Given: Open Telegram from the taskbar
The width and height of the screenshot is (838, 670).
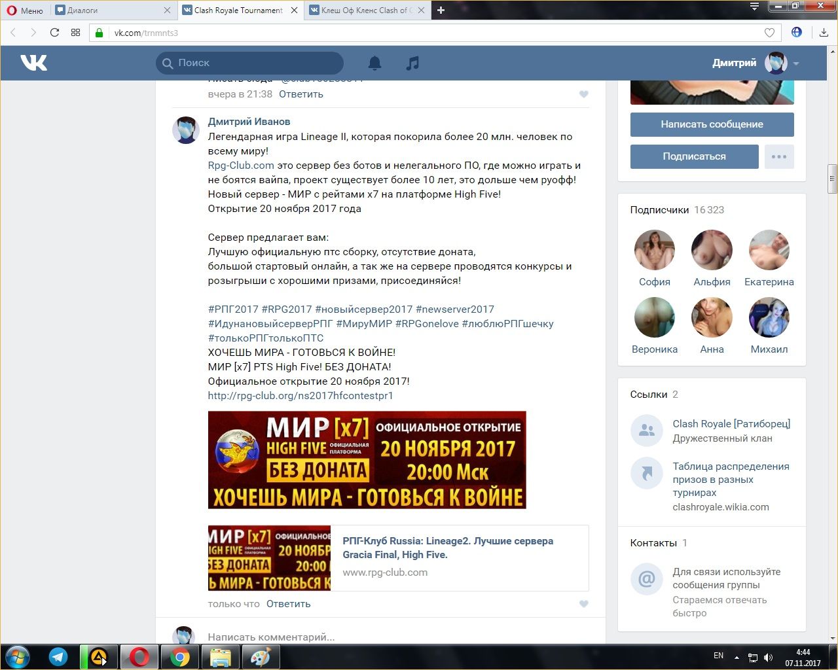Looking at the screenshot, I should pyautogui.click(x=58, y=657).
